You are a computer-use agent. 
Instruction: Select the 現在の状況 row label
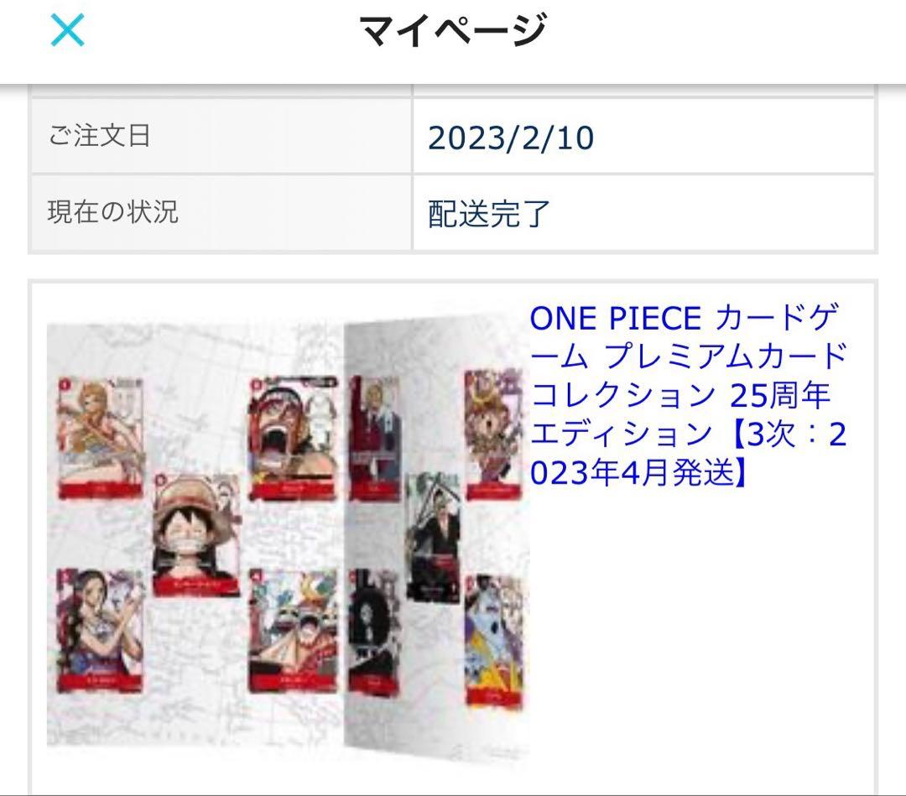click(112, 211)
